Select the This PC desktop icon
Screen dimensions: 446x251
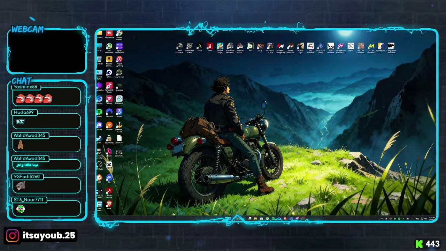tap(99, 47)
